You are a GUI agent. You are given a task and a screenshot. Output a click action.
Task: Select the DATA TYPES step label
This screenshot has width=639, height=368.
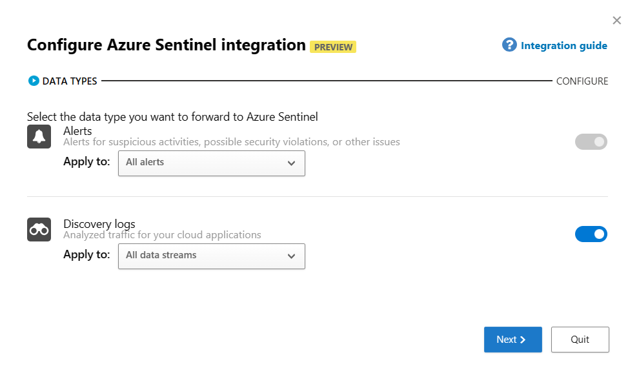70,81
